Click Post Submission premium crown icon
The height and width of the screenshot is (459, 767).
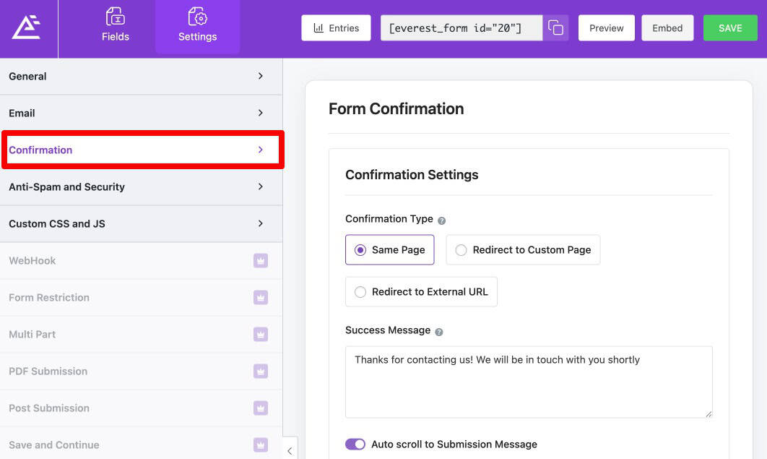pos(261,408)
